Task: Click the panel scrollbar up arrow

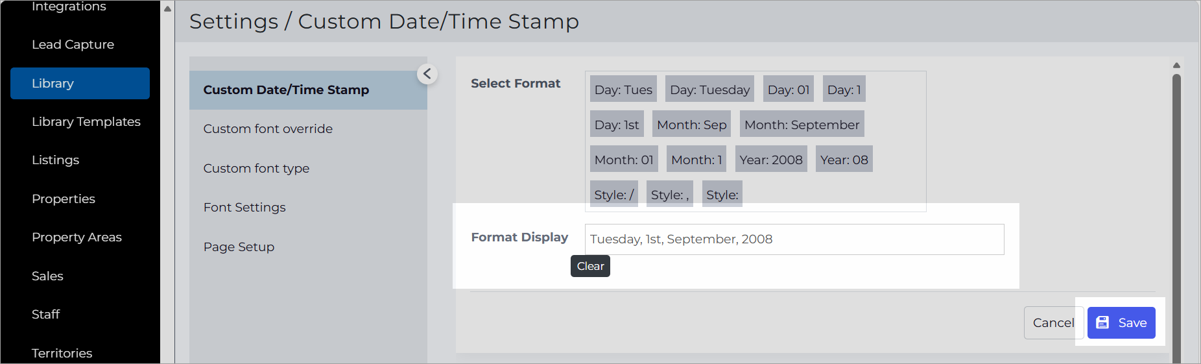Action: (1176, 65)
